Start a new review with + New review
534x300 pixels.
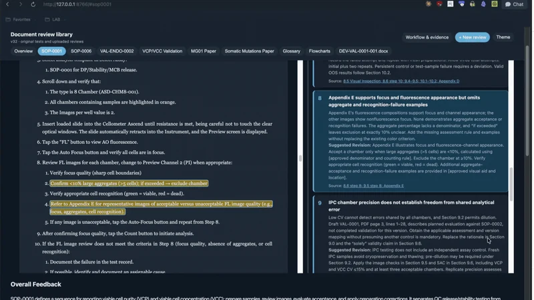click(x=473, y=37)
